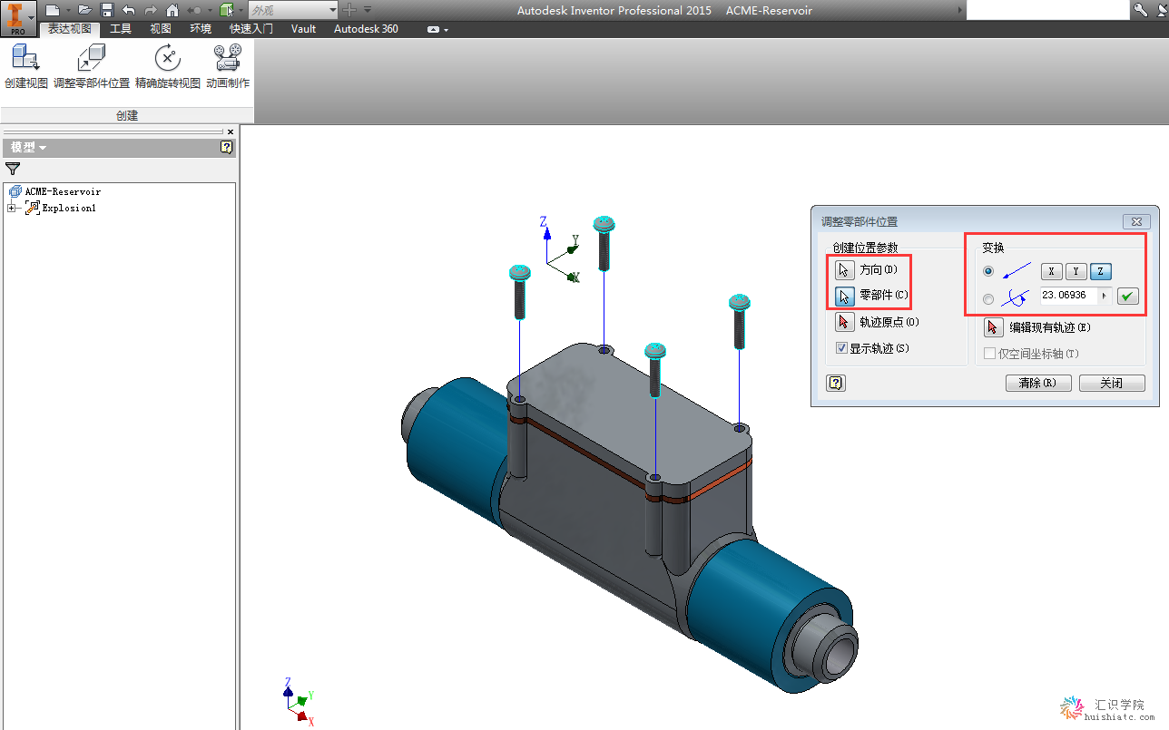Screen dimensions: 1169x730
Task: Select the linear translation radio button
Action: (988, 271)
